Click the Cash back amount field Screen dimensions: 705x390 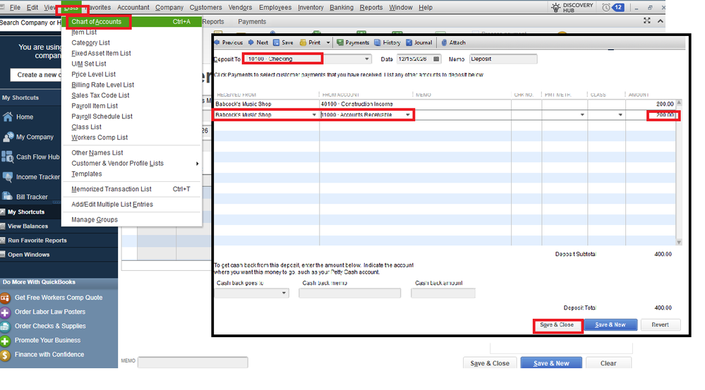pos(443,293)
